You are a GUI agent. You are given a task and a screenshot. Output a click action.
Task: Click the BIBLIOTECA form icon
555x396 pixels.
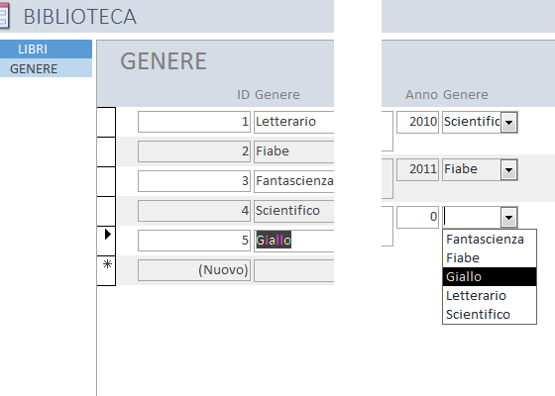coord(4,16)
